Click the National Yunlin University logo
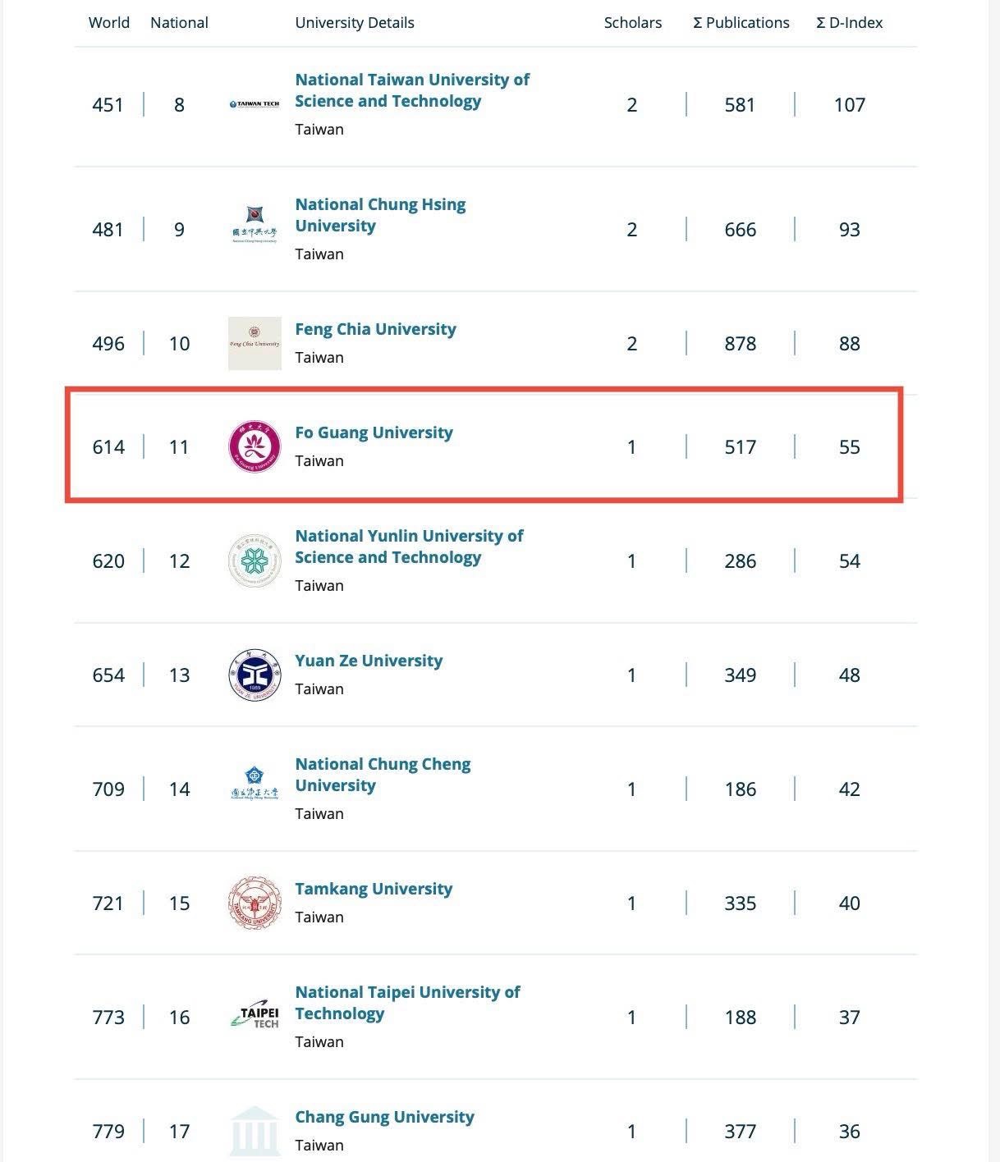 pos(255,560)
